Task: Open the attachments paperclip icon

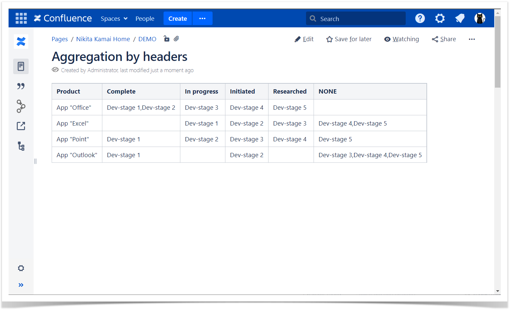Action: (x=176, y=39)
